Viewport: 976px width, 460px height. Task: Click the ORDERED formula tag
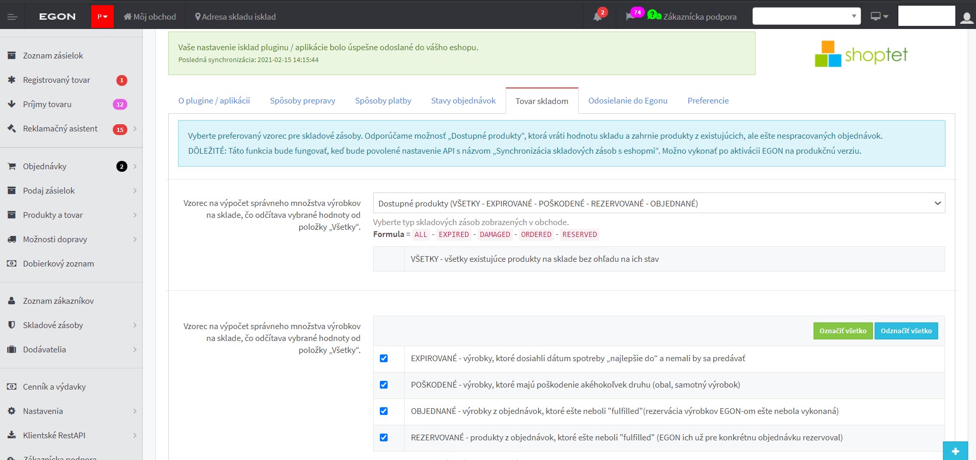pyautogui.click(x=536, y=234)
